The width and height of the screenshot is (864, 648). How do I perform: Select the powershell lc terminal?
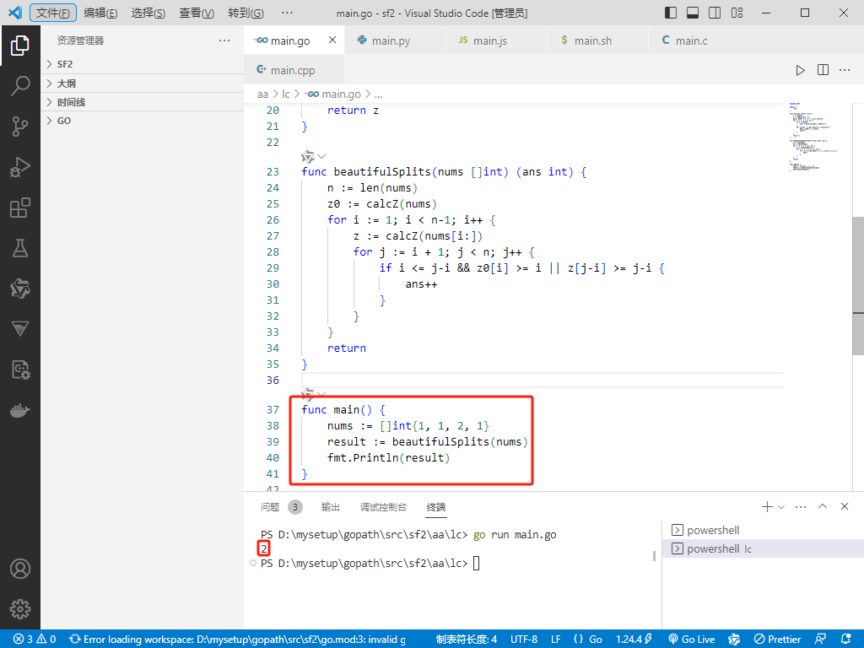pyautogui.click(x=763, y=548)
